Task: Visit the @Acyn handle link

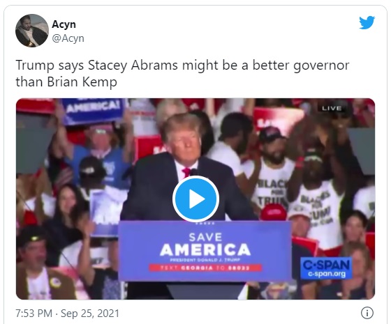Action: [68, 38]
